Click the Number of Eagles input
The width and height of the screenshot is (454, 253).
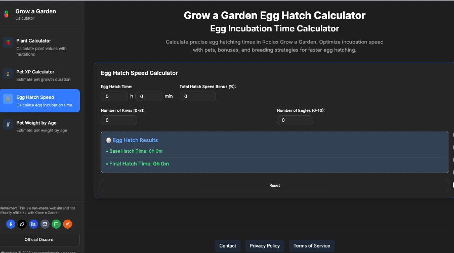click(295, 120)
